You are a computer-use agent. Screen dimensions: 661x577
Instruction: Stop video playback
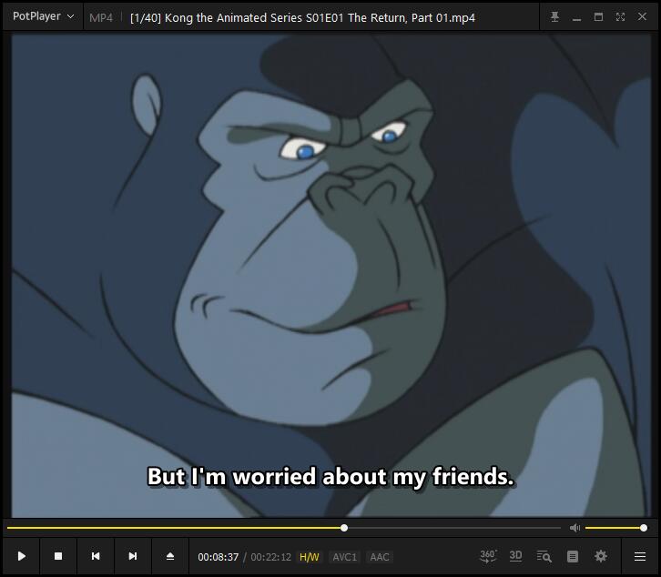click(x=58, y=556)
